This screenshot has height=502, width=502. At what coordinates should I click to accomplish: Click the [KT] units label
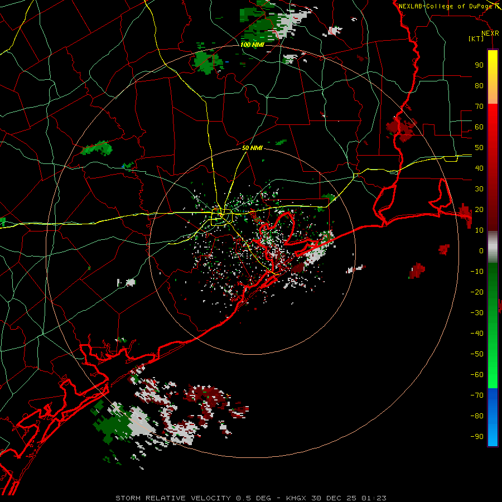point(476,38)
